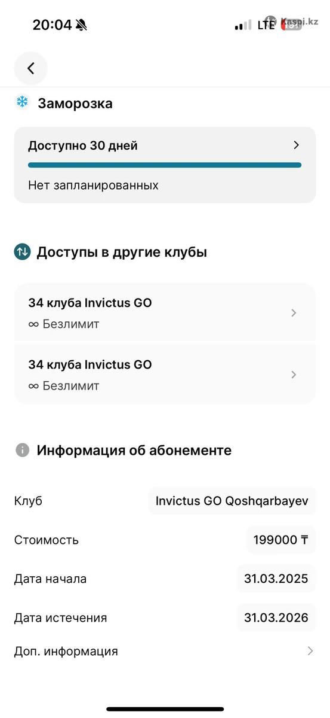Screen dimensions: 330x718
Task: Tap the freeze days progress bar
Action: (165, 165)
